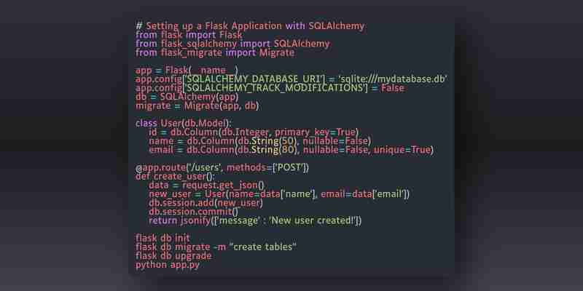This screenshot has width=583, height=291.
Task: Click the '@app.route('/users'...' decorator line
Action: coord(222,168)
